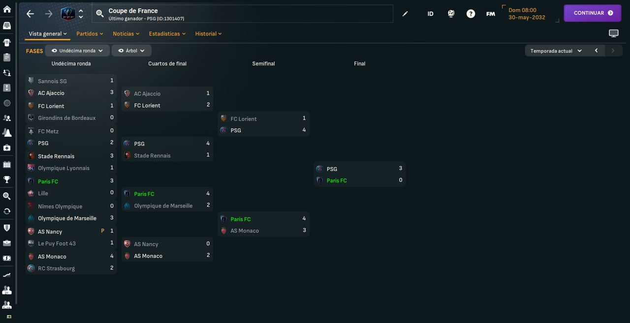Open the squad shirt icon in sidebar
The image size is (630, 323).
pos(7,42)
